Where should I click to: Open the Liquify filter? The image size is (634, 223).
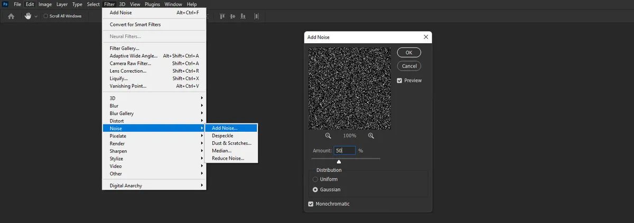click(154, 79)
